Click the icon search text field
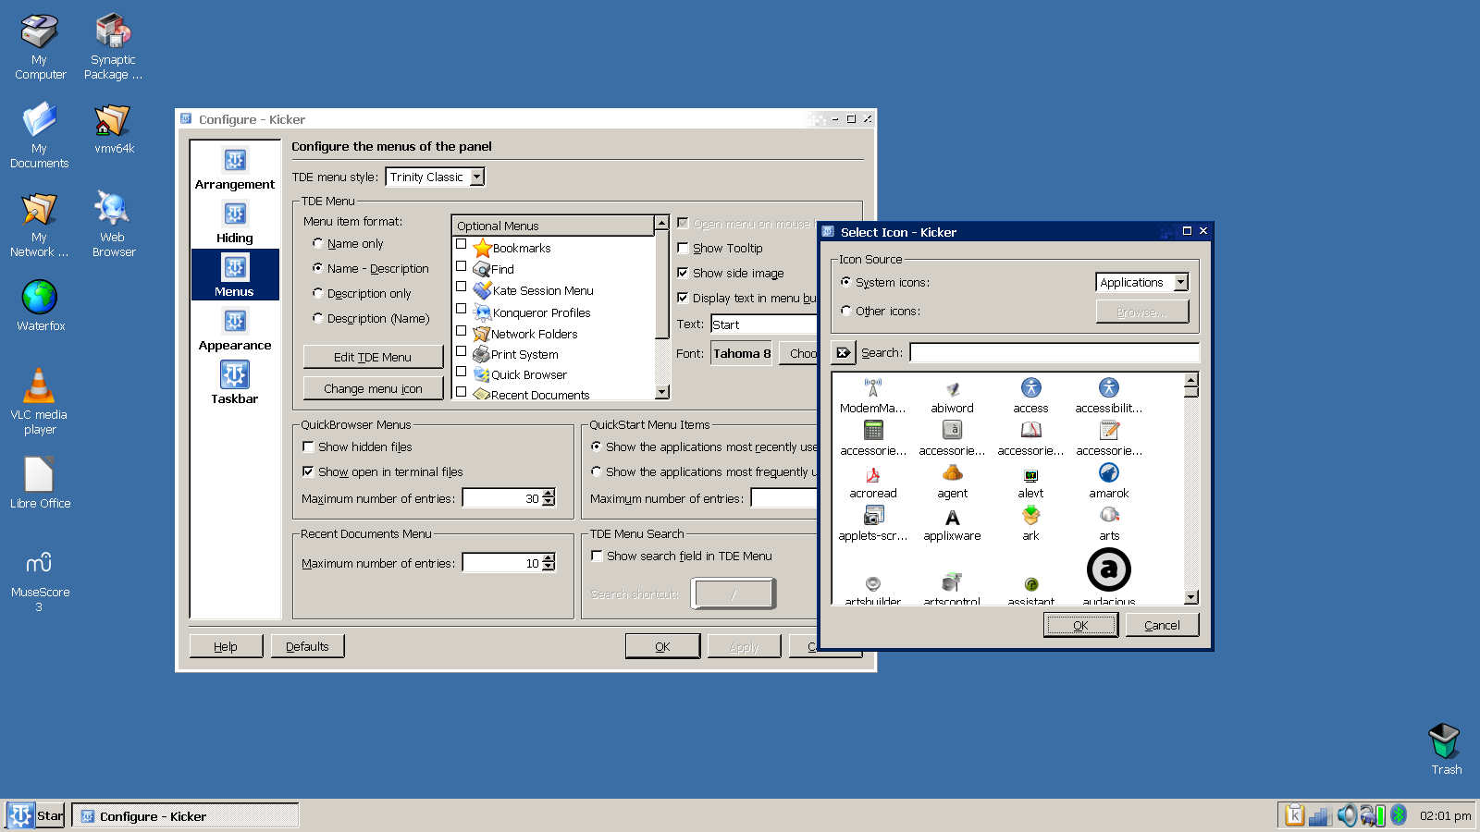Viewport: 1480px width, 832px height. coord(1054,352)
